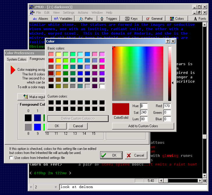This screenshot has width=212, height=195.
Task: Select the white basic color swatch
Action: tap(102, 86)
